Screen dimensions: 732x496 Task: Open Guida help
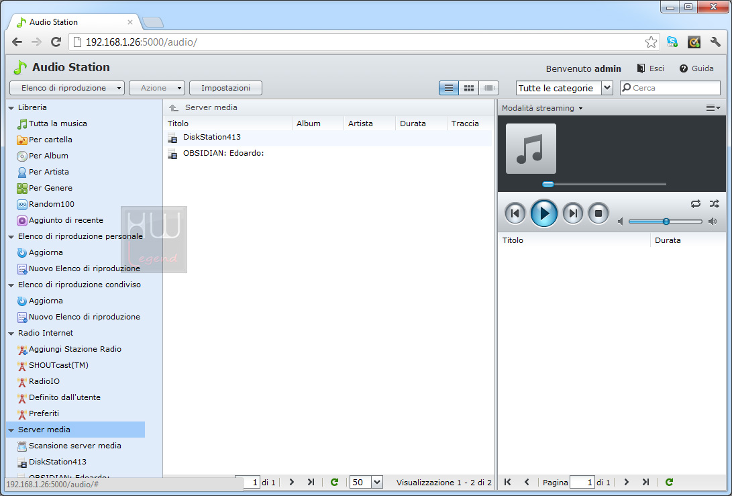point(696,68)
